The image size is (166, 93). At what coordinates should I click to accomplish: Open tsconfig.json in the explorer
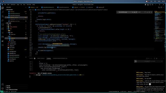(x=13, y=59)
